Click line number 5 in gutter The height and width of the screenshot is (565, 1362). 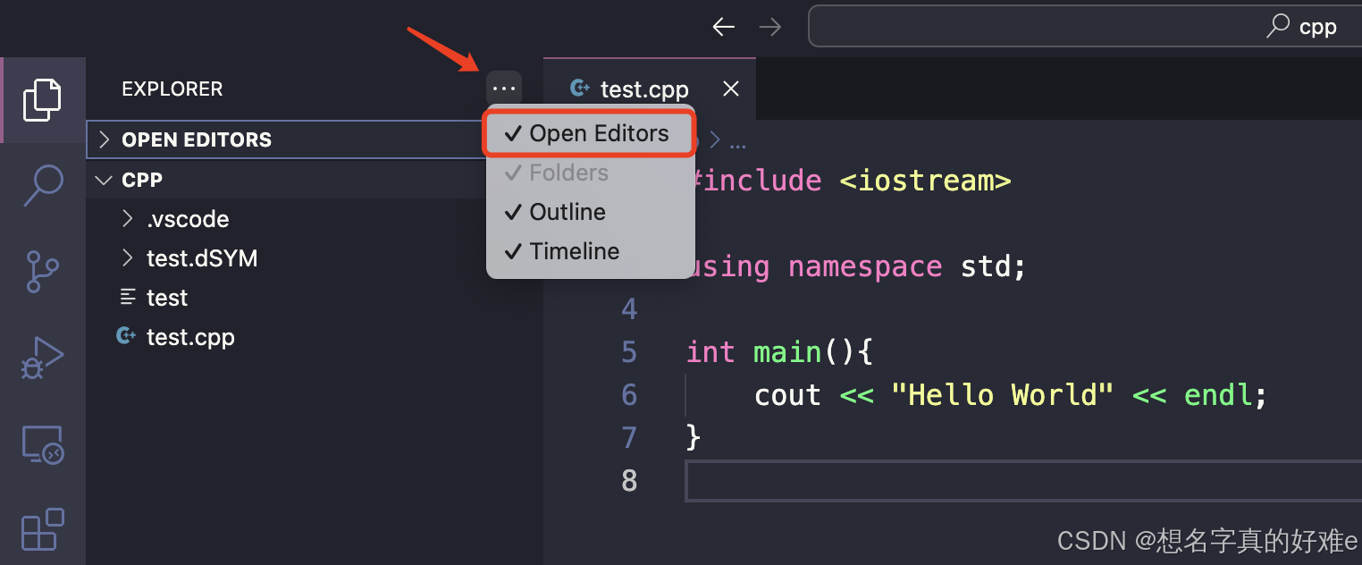[x=629, y=352]
